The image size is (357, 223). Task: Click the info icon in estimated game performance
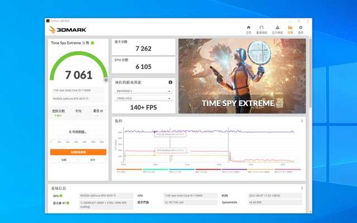coord(170,83)
